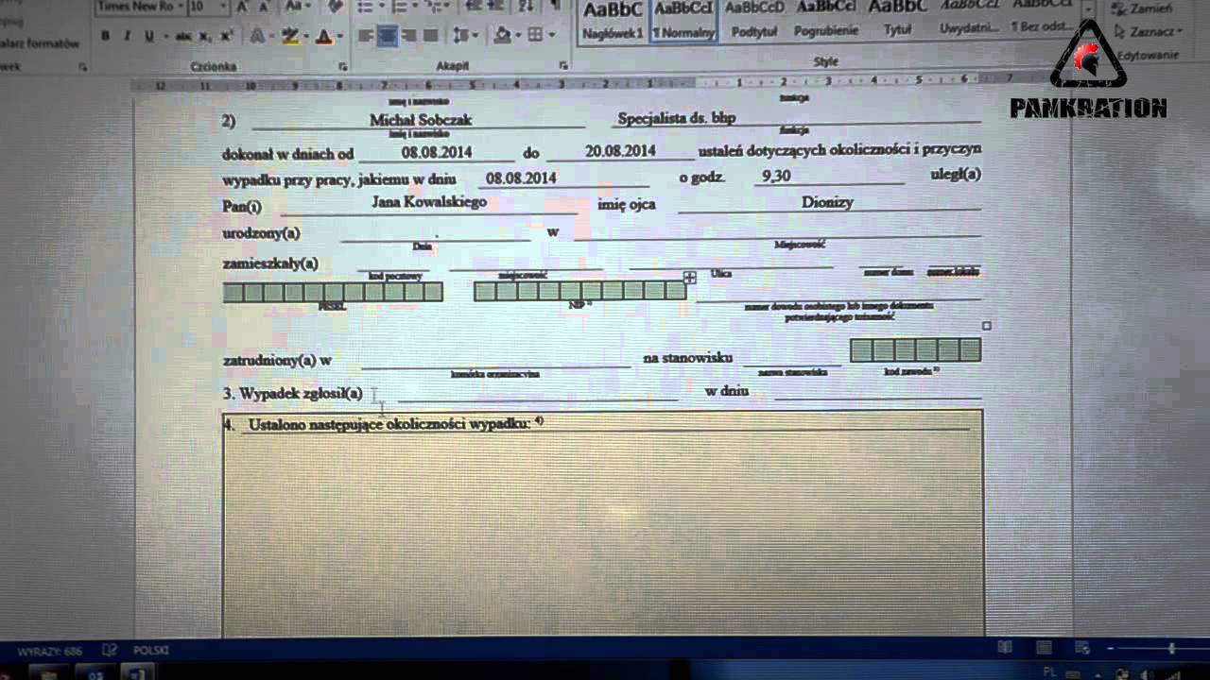Switch to print layout view
The image size is (1210, 680).
[x=1043, y=648]
